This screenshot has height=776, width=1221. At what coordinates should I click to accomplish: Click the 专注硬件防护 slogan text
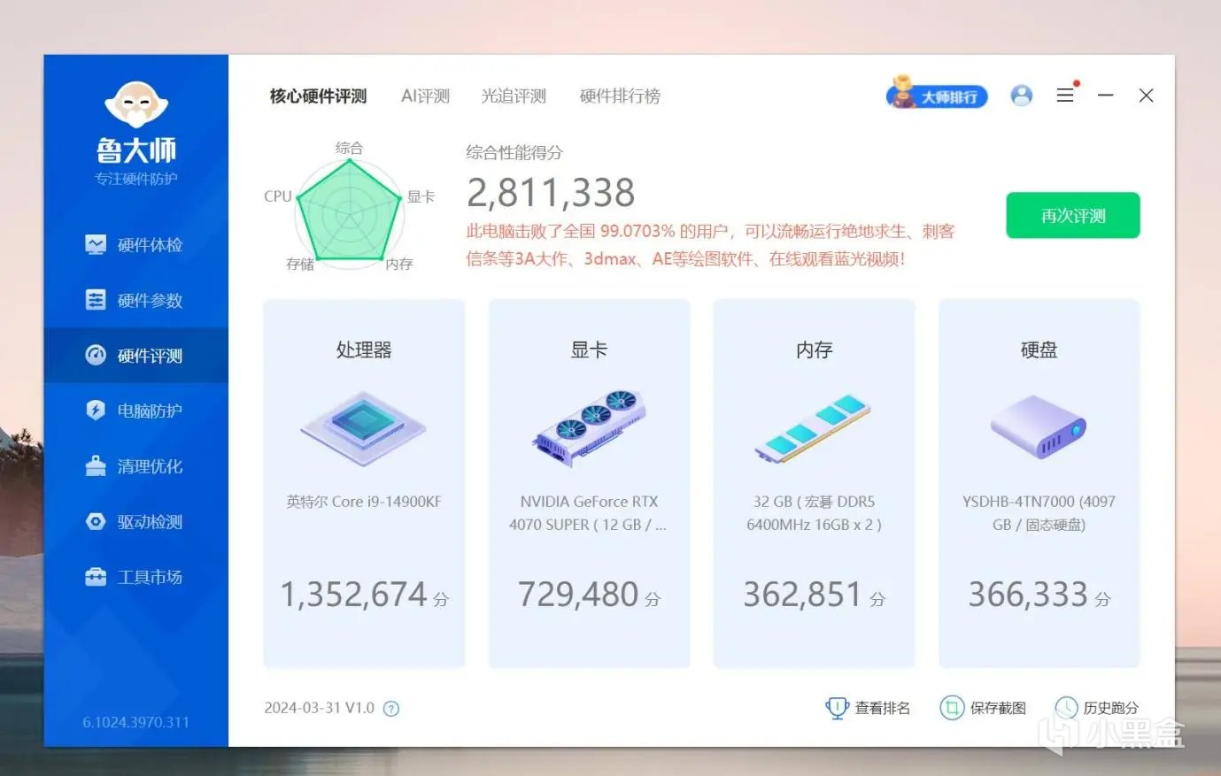(136, 179)
